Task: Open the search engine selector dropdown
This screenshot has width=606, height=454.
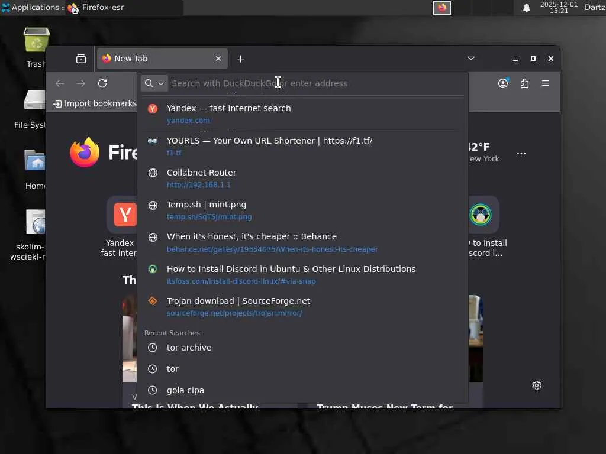Action: tap(154, 83)
